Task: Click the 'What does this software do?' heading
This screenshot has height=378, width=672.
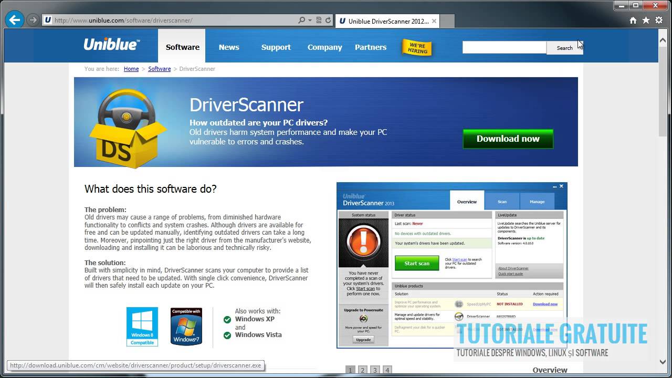Action: [150, 189]
